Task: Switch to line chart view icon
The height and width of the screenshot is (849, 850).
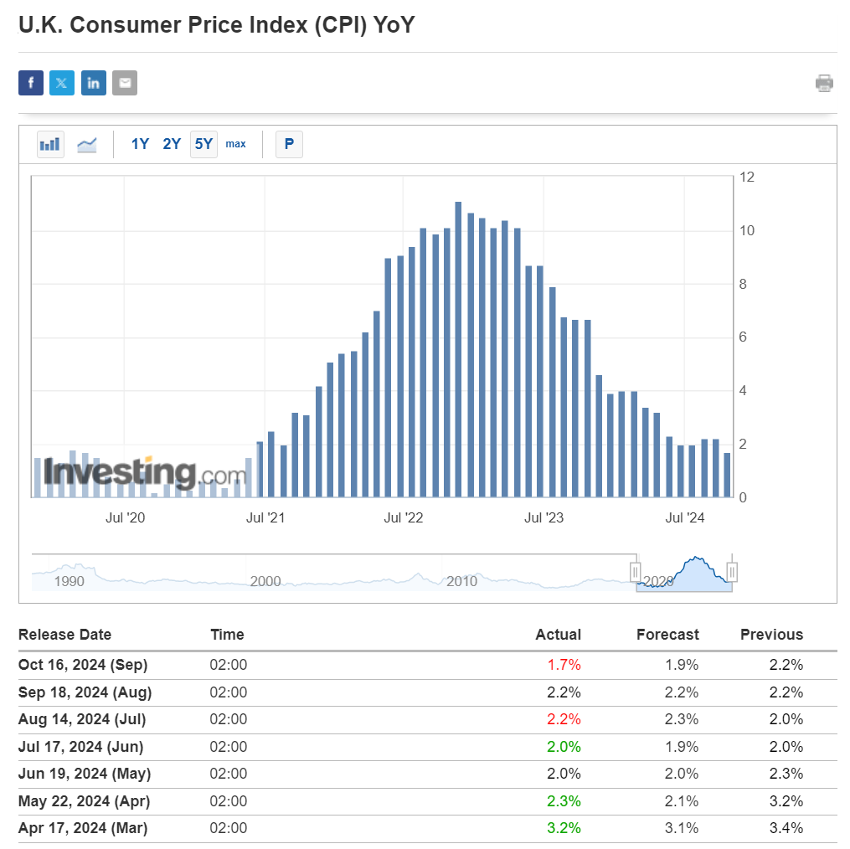Action: point(87,144)
